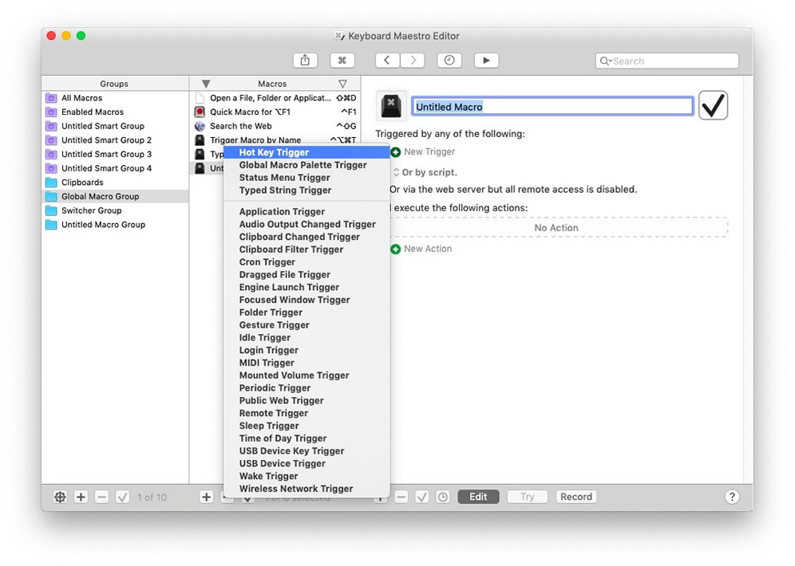
Task: Click the macro icon next to Untitled Macro
Action: [x=391, y=106]
